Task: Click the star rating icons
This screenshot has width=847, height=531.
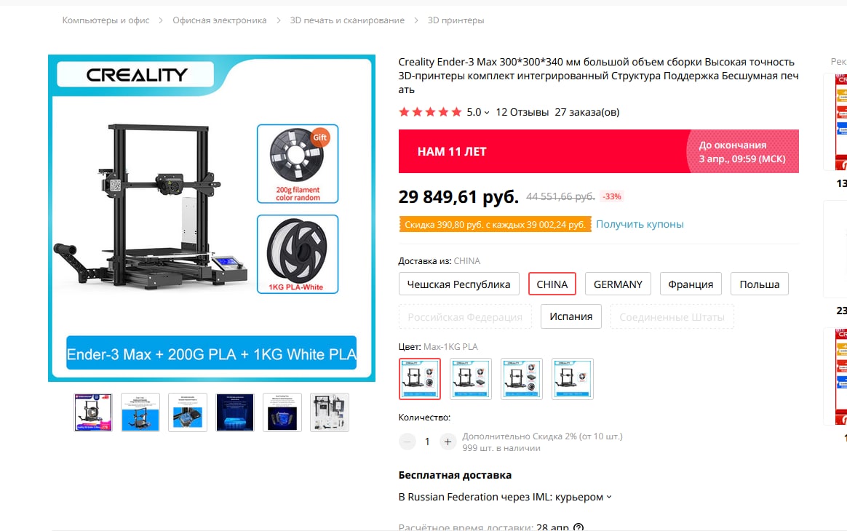Action: pyautogui.click(x=430, y=112)
